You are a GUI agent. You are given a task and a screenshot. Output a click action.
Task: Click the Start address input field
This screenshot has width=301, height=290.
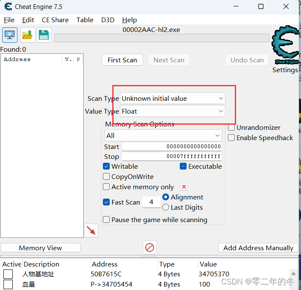[x=172, y=146]
